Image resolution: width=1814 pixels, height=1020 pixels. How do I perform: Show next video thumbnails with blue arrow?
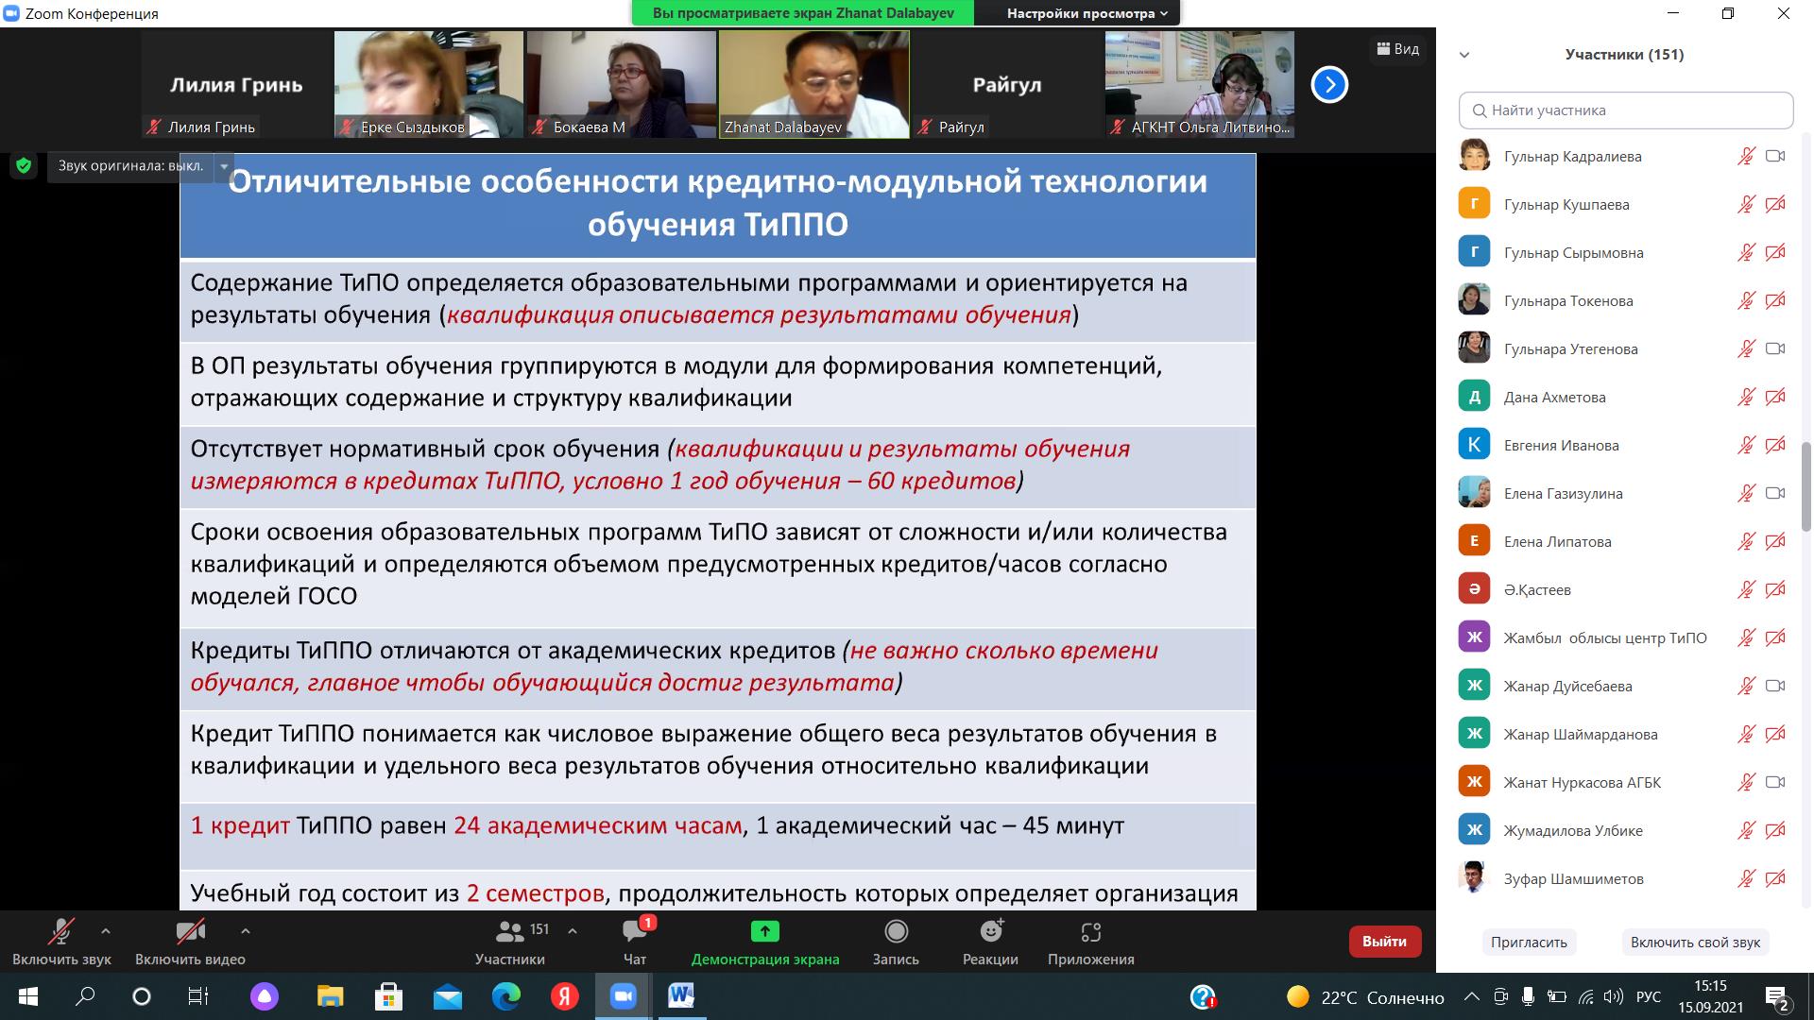(x=1329, y=85)
